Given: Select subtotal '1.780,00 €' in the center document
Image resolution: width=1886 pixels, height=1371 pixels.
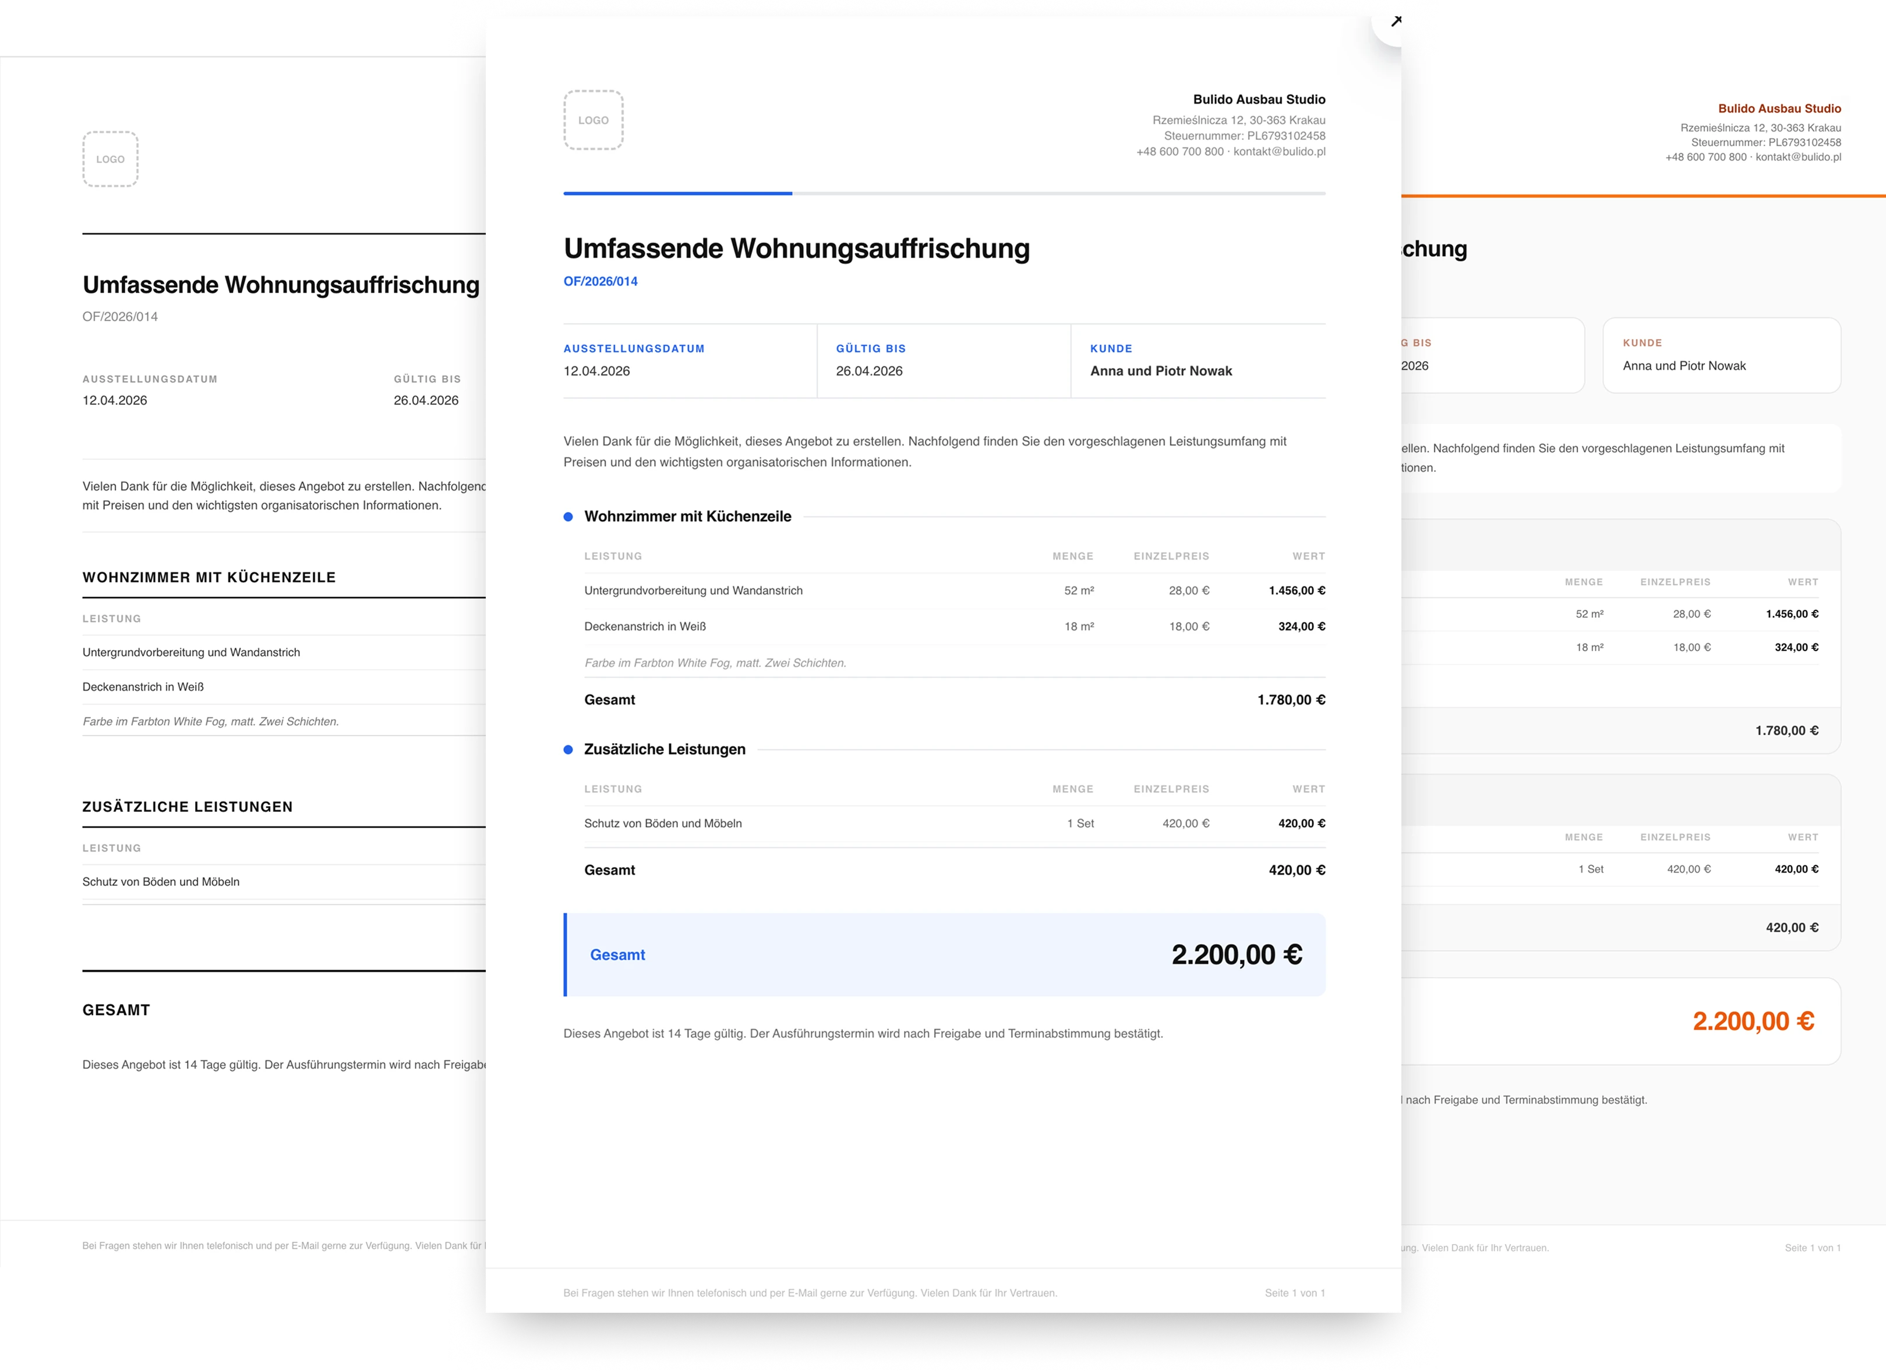Looking at the screenshot, I should 1291,700.
